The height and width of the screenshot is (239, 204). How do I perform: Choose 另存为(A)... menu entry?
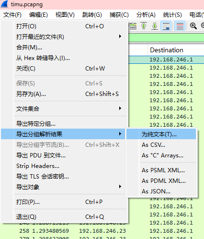click(64, 94)
